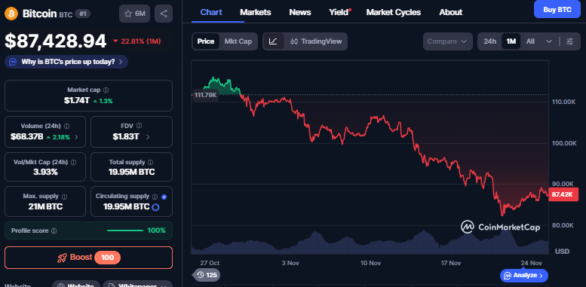Click the chart settings sliders icon

[x=569, y=41]
